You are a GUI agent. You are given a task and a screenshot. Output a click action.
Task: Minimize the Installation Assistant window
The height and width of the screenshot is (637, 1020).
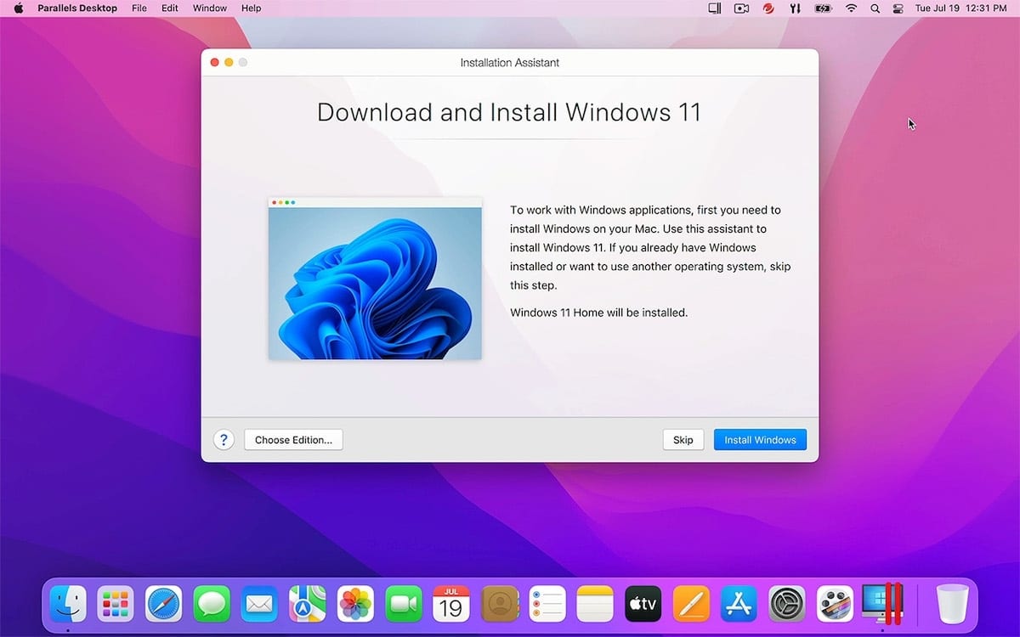(x=229, y=63)
